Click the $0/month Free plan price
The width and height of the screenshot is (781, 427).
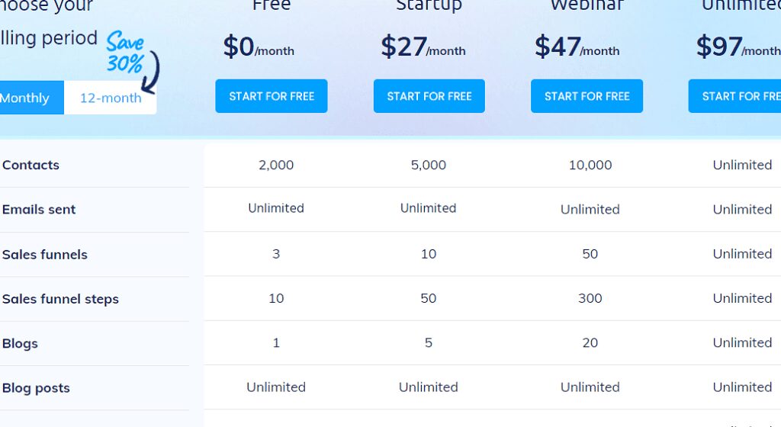pos(259,47)
